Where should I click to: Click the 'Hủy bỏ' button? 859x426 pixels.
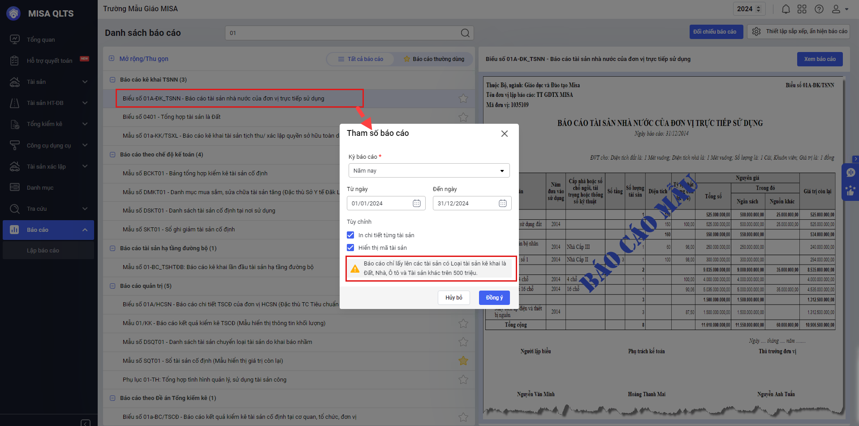pyautogui.click(x=453, y=298)
